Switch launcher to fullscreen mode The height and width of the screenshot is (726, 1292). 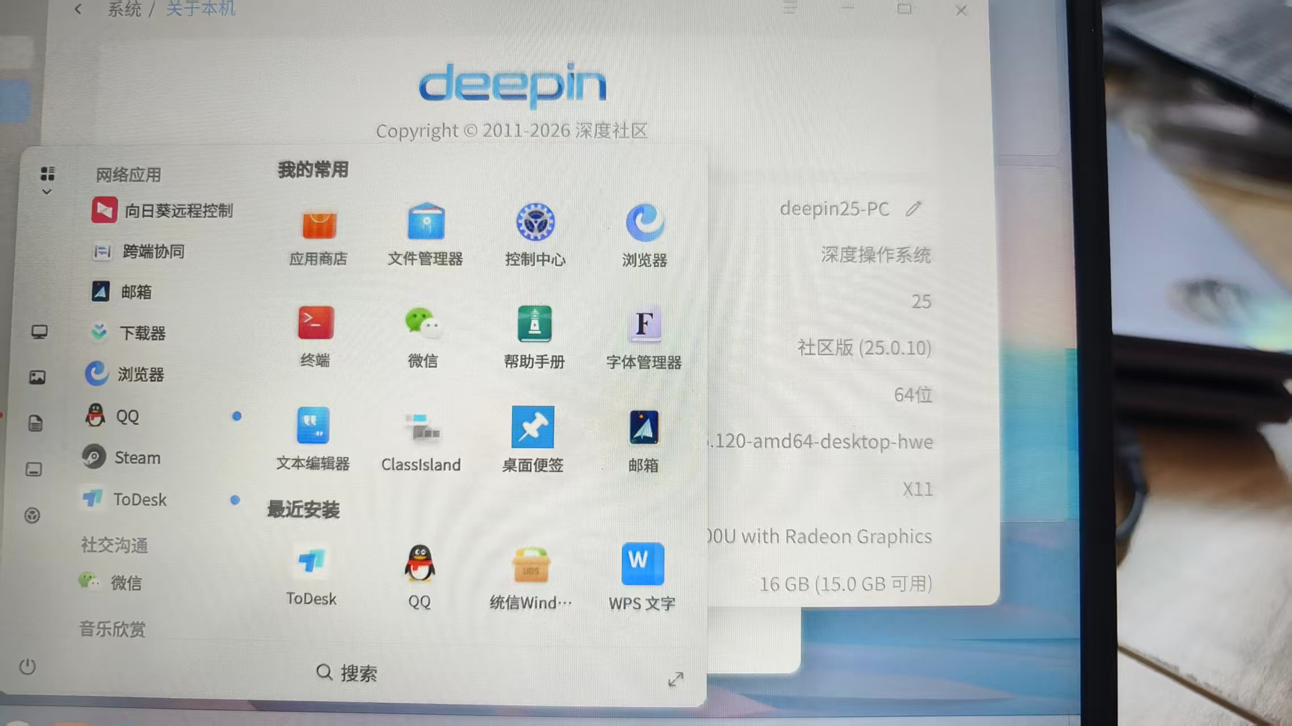(675, 679)
